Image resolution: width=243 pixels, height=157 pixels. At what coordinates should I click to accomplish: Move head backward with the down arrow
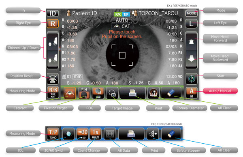[x=192, y=59]
